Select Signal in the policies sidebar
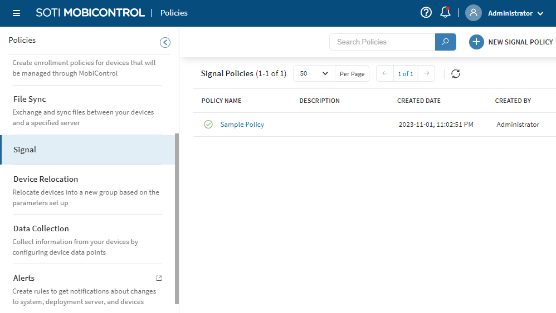 [88, 150]
